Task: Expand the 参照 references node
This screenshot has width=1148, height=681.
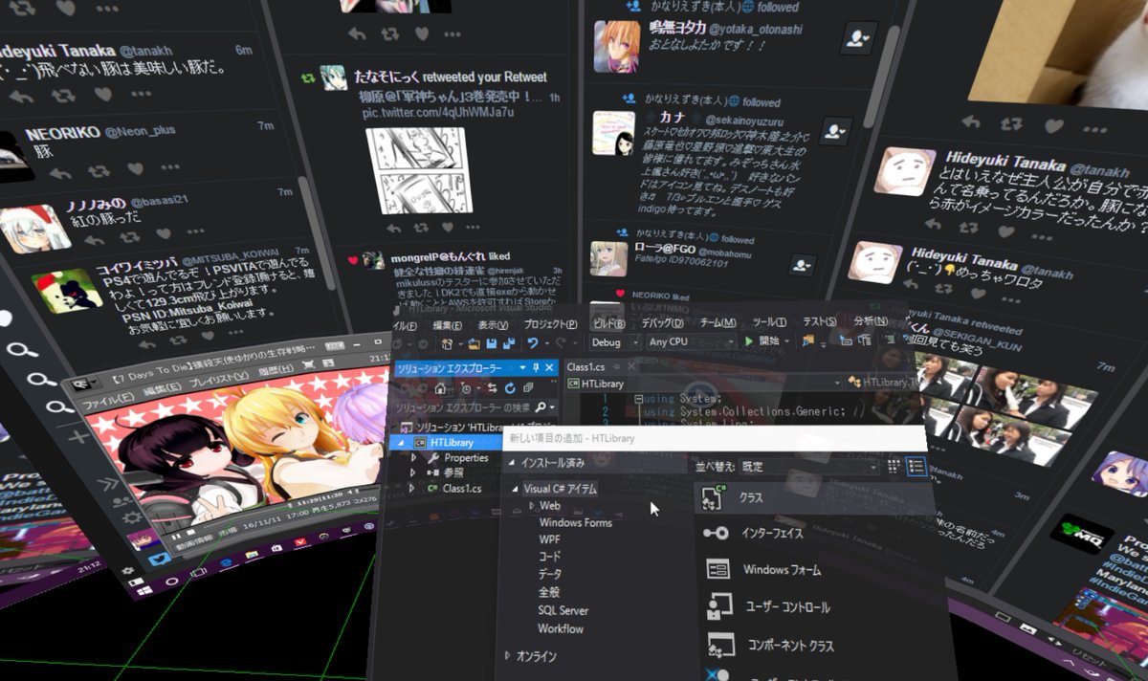Action: point(413,472)
